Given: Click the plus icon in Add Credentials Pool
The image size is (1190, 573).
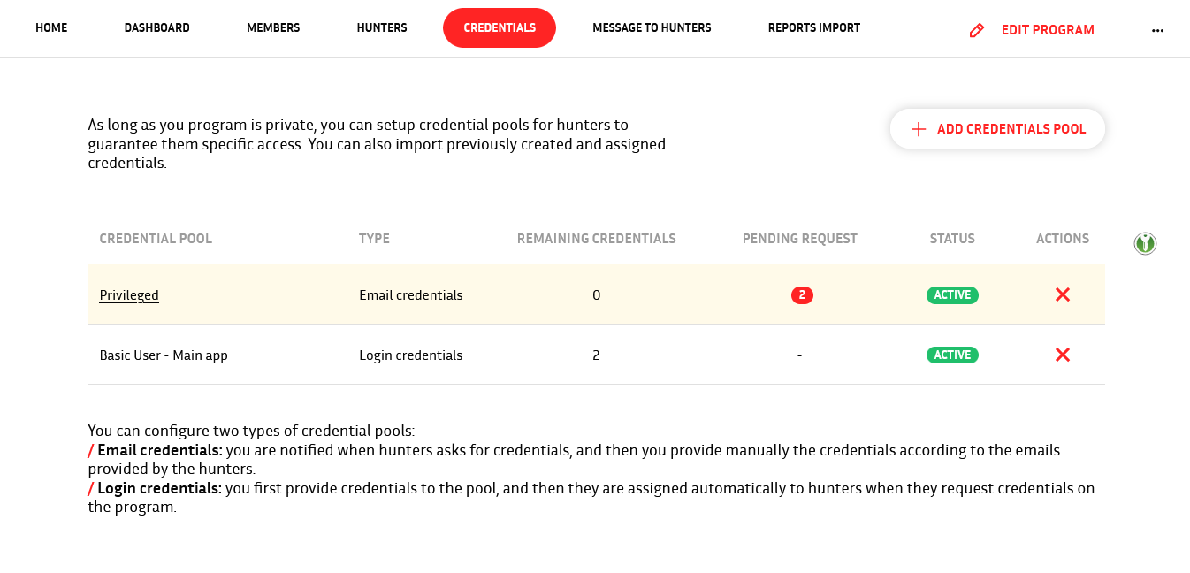Looking at the screenshot, I should click(x=919, y=129).
